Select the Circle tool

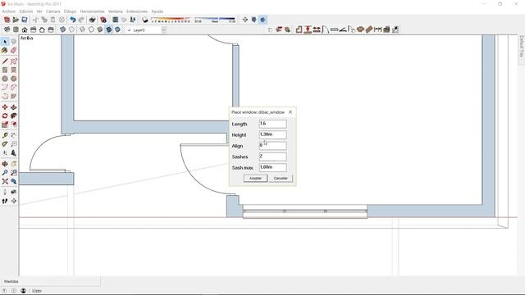[x=5, y=79]
